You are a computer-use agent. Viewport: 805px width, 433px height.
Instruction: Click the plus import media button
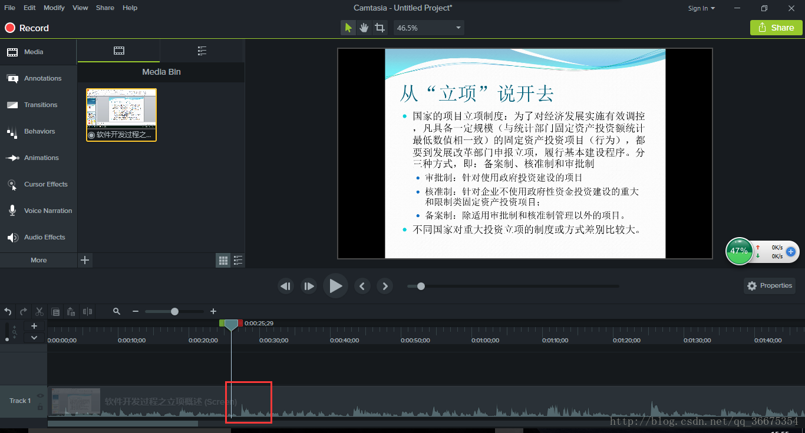85,260
